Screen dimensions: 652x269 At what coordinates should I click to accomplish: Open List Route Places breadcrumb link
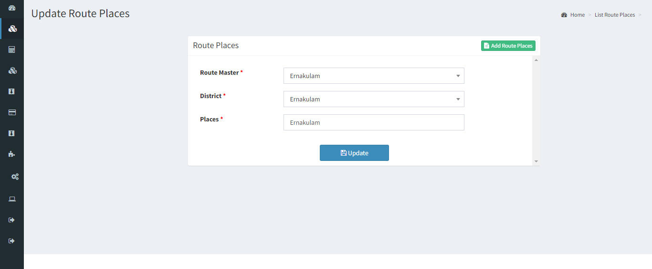coord(615,15)
